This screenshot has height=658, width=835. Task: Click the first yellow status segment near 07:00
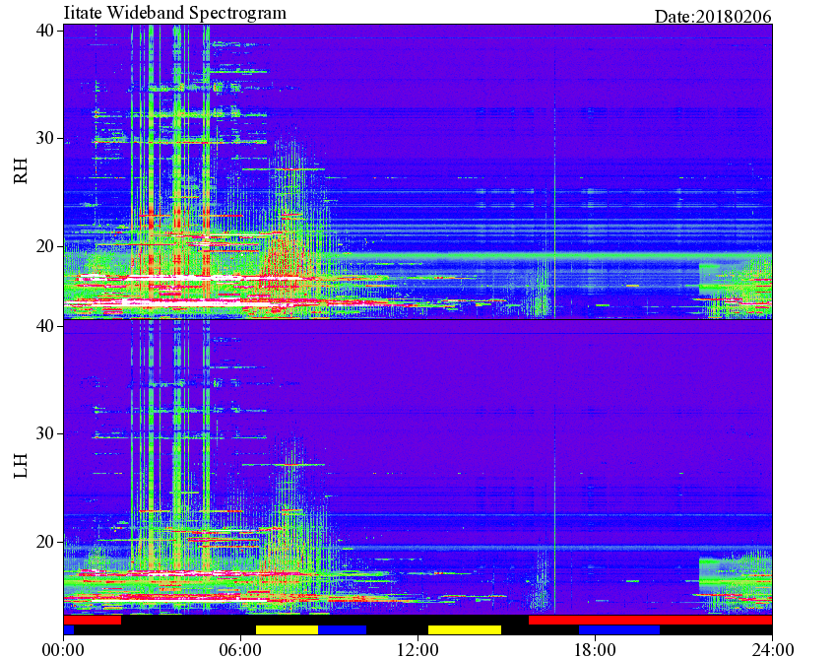pyautogui.click(x=287, y=629)
